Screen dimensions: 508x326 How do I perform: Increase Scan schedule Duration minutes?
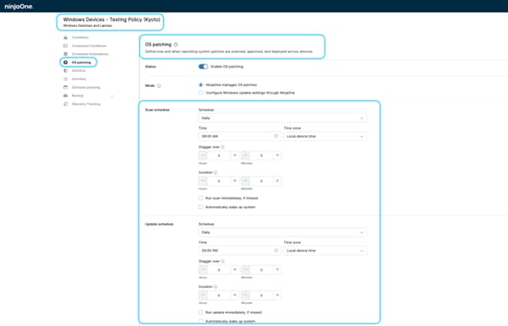click(x=277, y=181)
